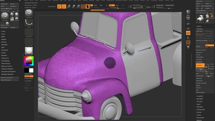Viewport: 215px width, 121px height.
Task: Pick the Smooth brush icon
Action: [x=7, y=24]
